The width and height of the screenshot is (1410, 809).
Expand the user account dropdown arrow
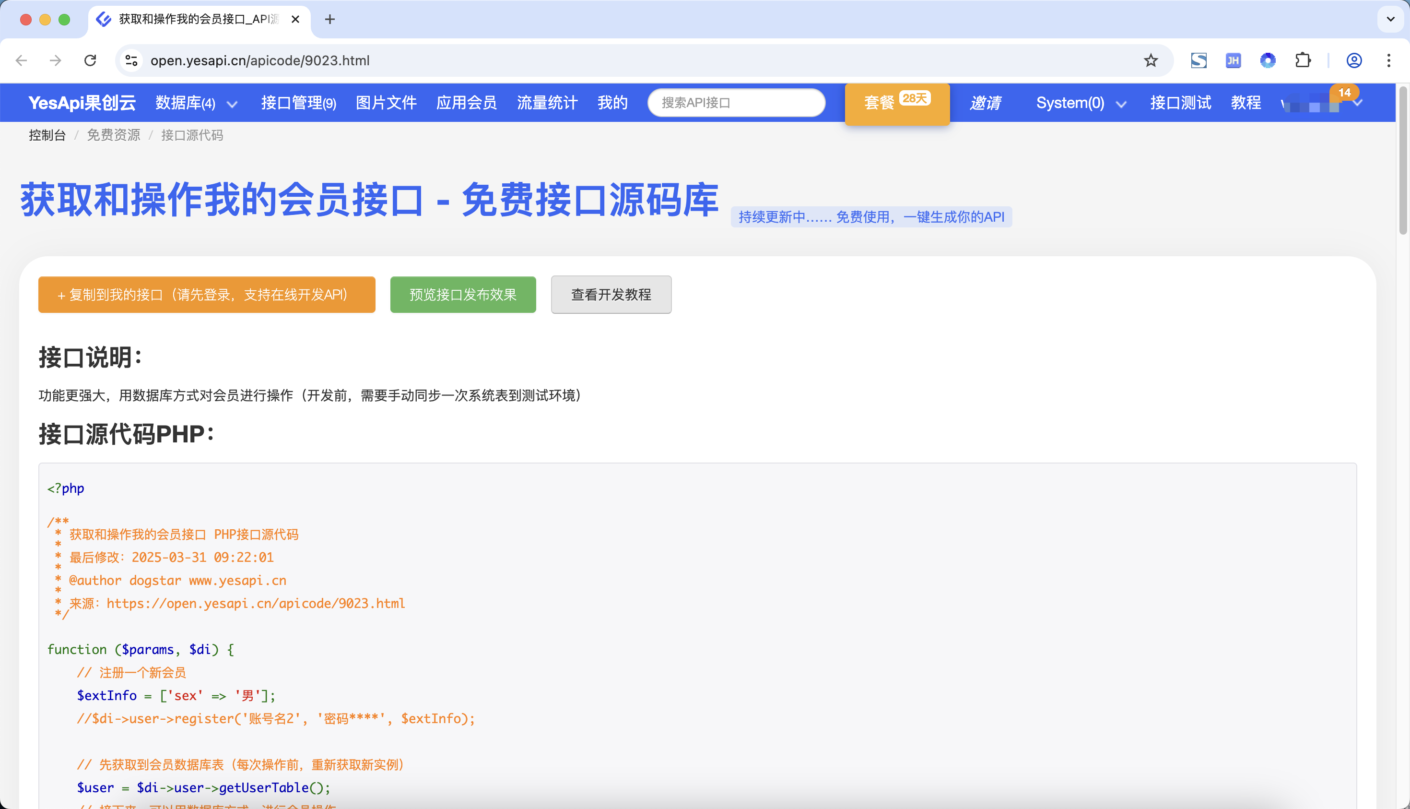coord(1358,103)
